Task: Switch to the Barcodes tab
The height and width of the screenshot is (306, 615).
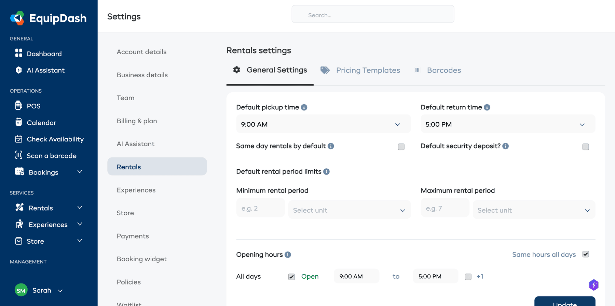Action: coord(443,70)
